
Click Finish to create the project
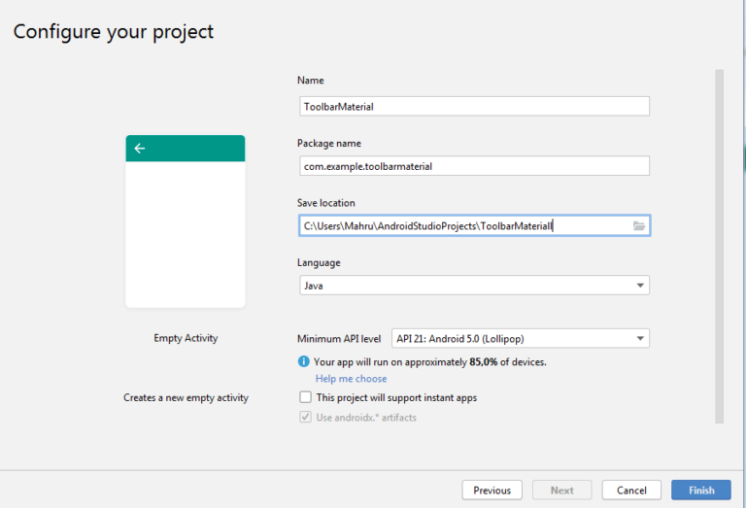tap(701, 491)
